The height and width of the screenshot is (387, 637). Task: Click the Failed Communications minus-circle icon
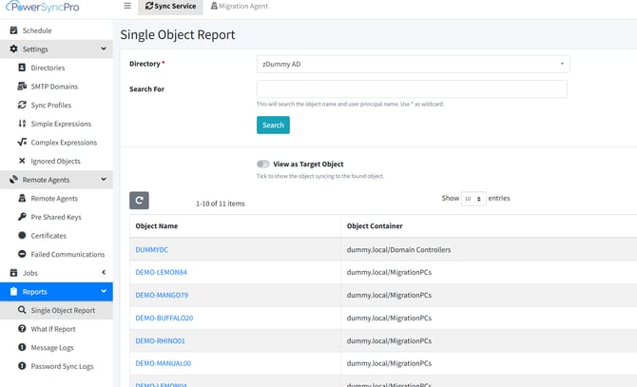tap(22, 254)
